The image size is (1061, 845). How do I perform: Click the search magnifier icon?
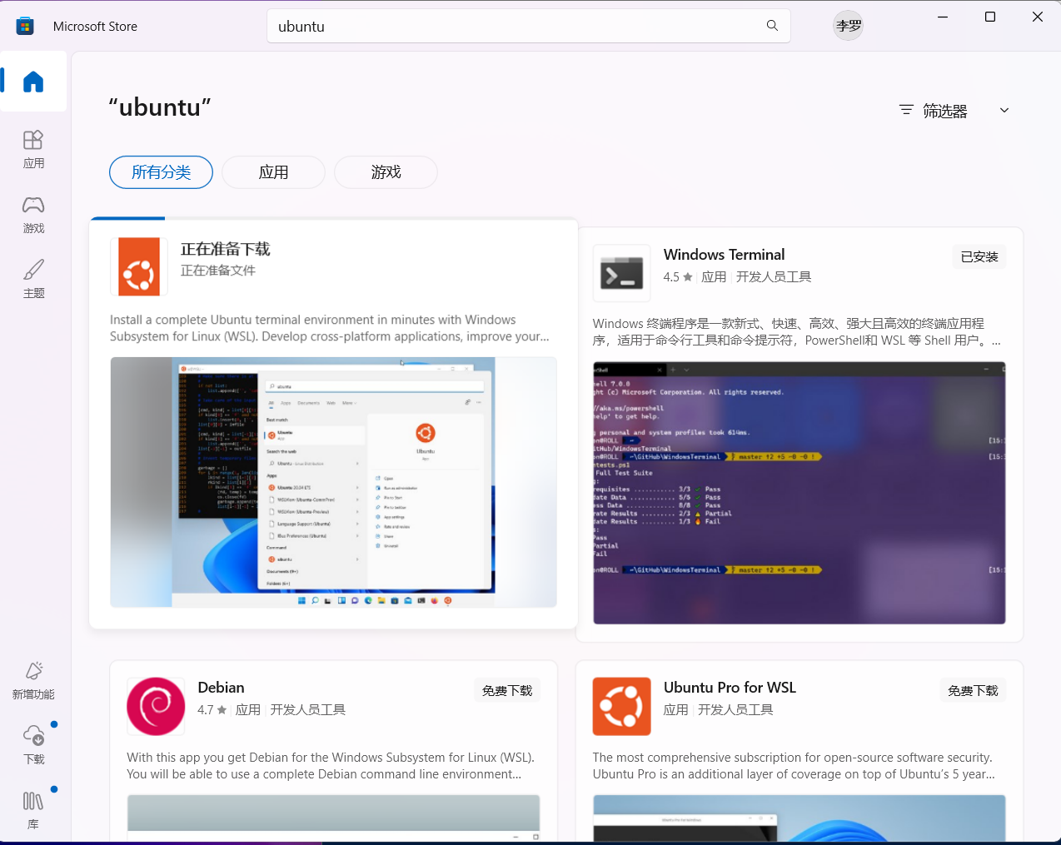pyautogui.click(x=772, y=26)
